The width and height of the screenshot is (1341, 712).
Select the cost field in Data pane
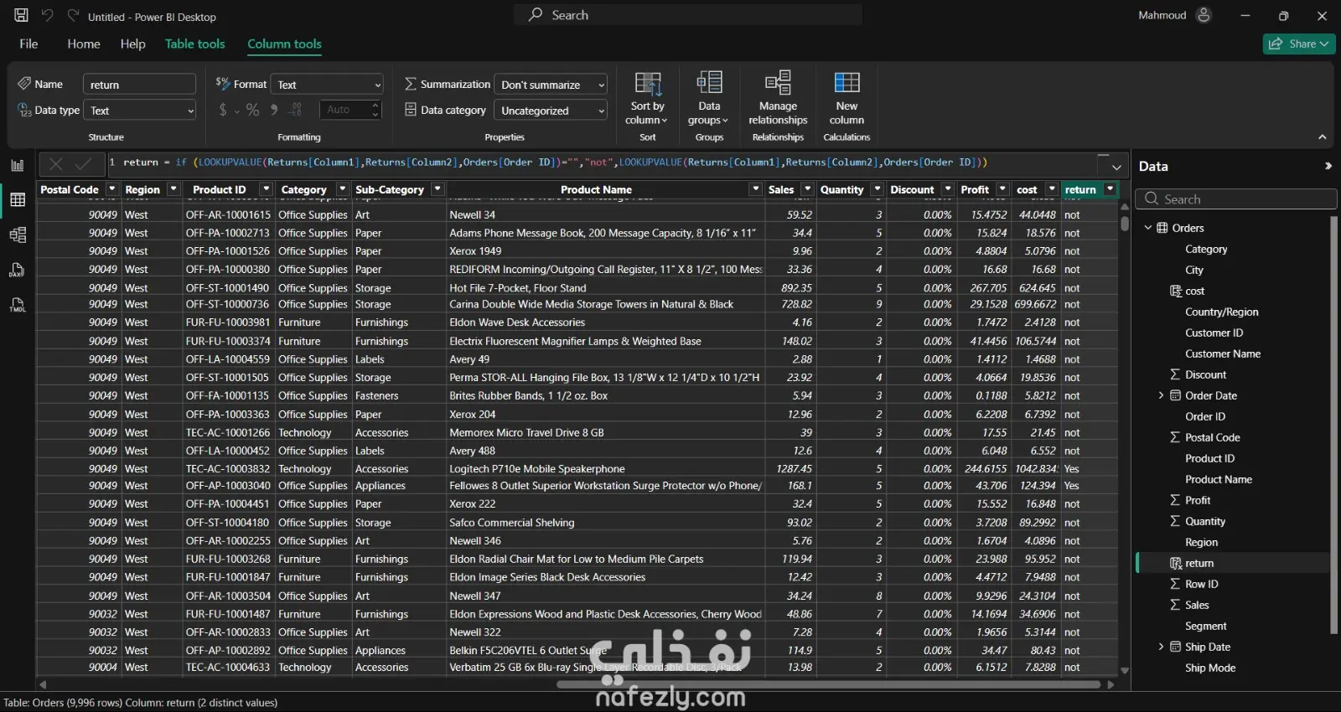1194,291
